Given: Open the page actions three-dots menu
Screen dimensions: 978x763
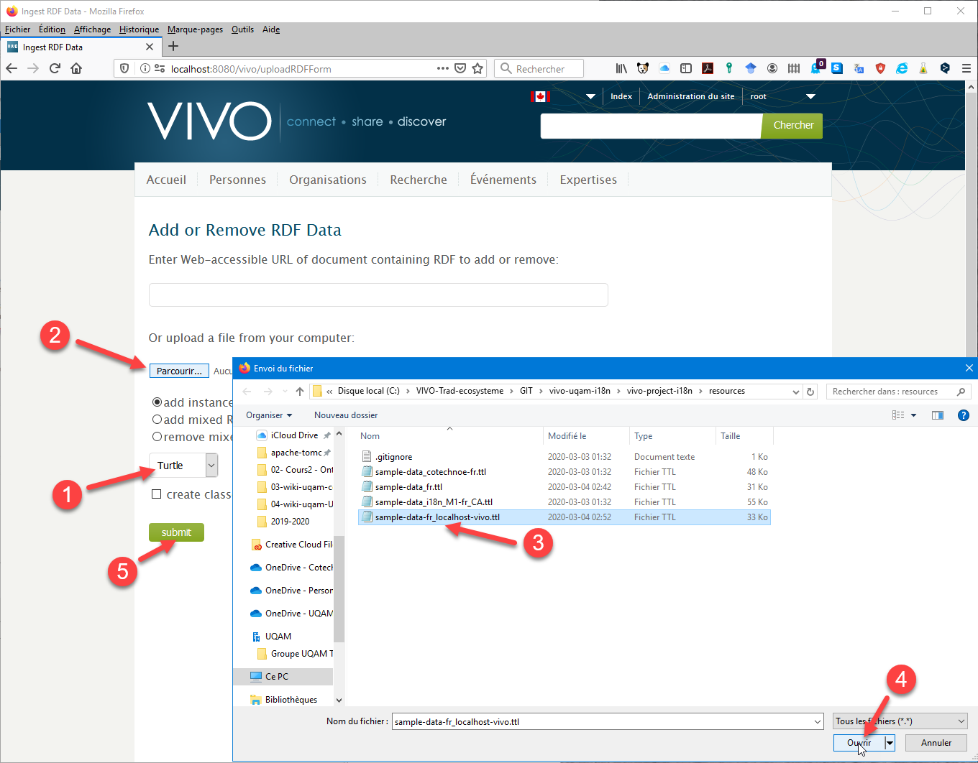Looking at the screenshot, I should [443, 68].
